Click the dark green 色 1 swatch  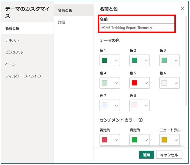[x=104, y=60]
